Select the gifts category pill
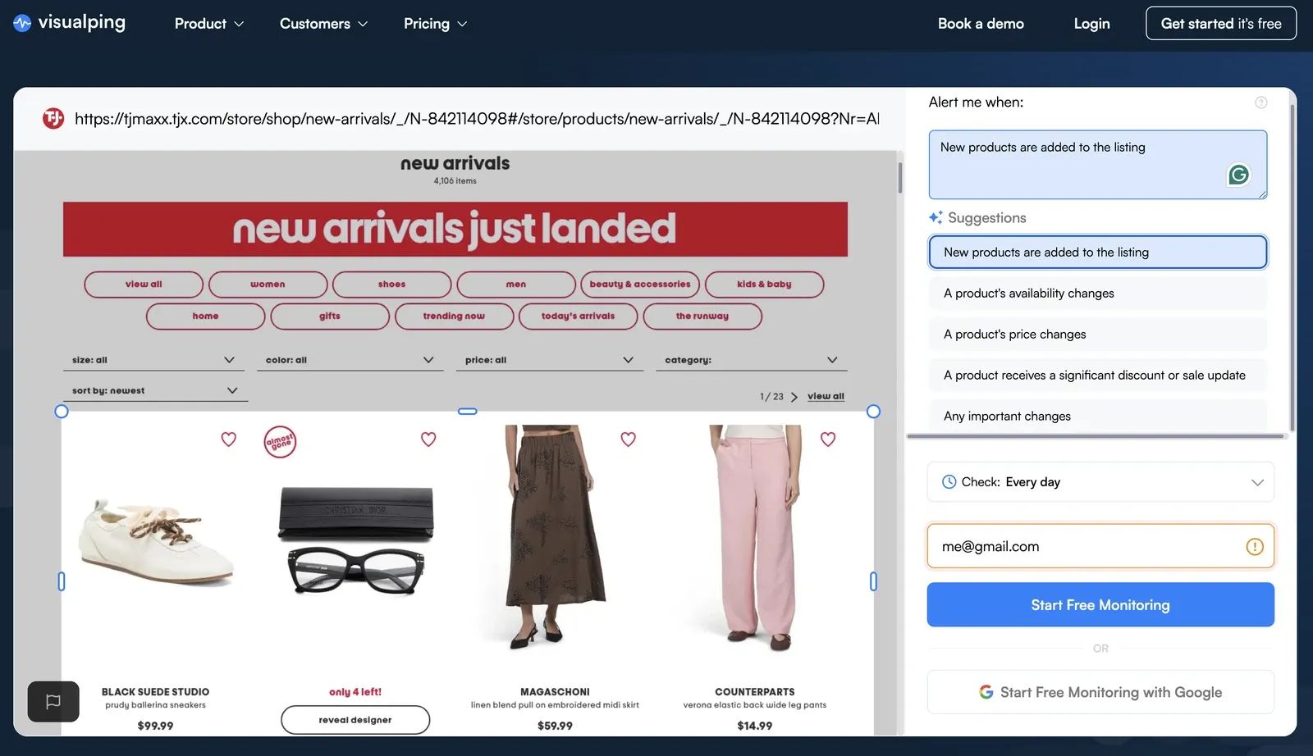 [330, 317]
